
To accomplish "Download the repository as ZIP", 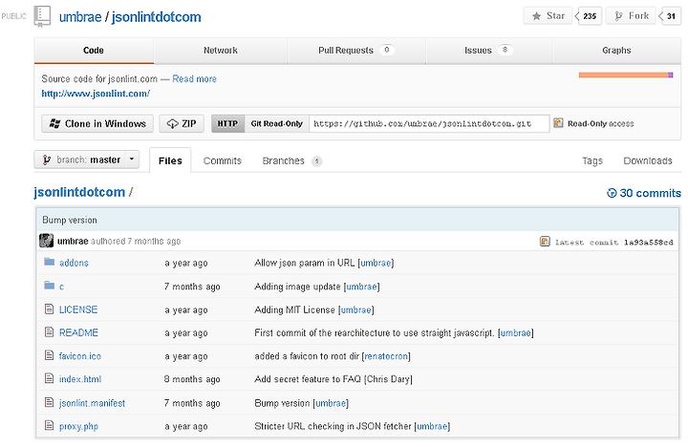I will pos(182,124).
